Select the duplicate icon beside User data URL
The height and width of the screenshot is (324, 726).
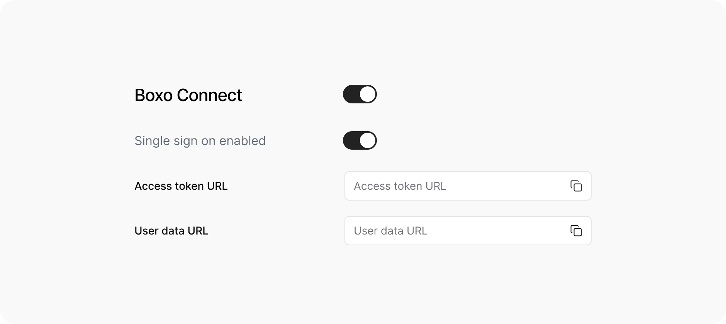576,231
